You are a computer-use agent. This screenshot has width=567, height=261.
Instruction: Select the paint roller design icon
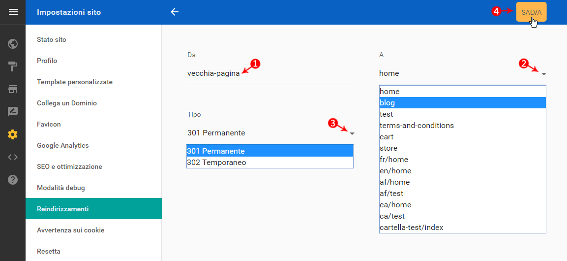pos(13,66)
